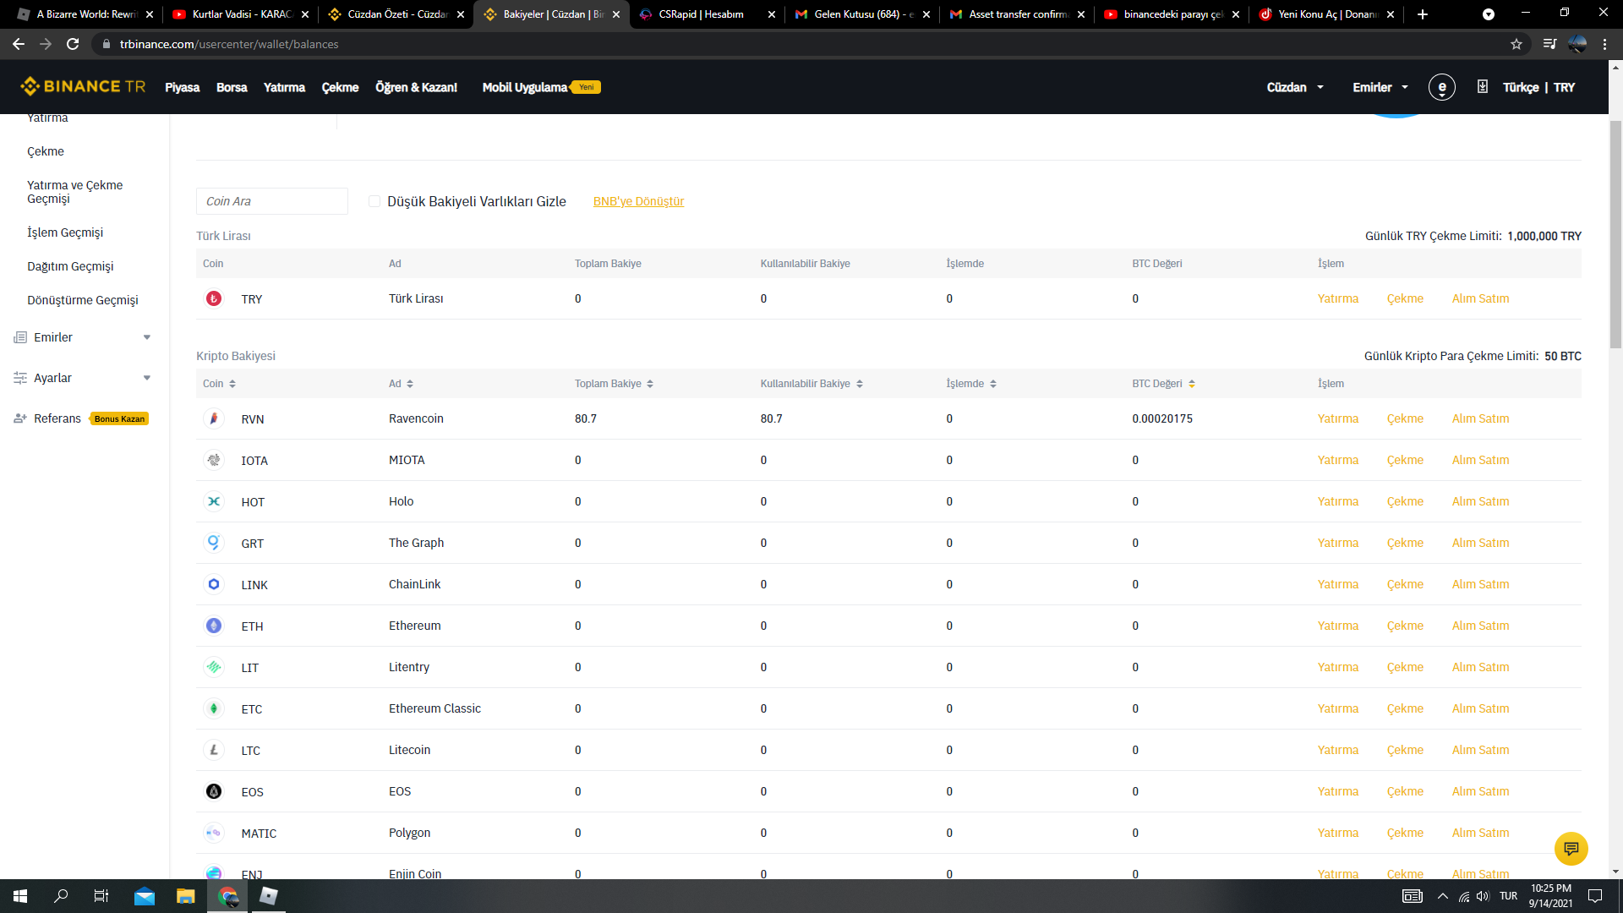Screen dimensions: 1623x913
Task: Open Yatırma in top navigation
Action: pos(284,87)
